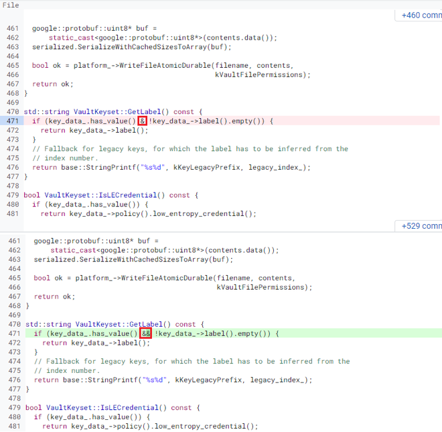Select line number 481 in the lower pane
Image resolution: width=442 pixels, height=432 pixels.
point(13,426)
